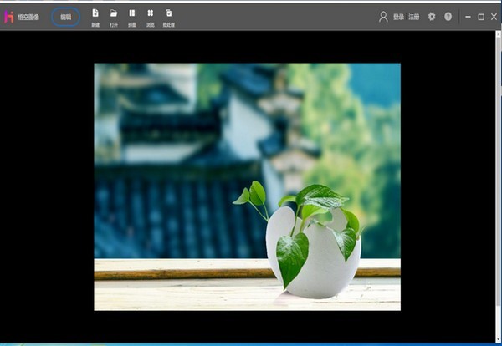
Task: Open settings via the gear icon
Action: (432, 17)
